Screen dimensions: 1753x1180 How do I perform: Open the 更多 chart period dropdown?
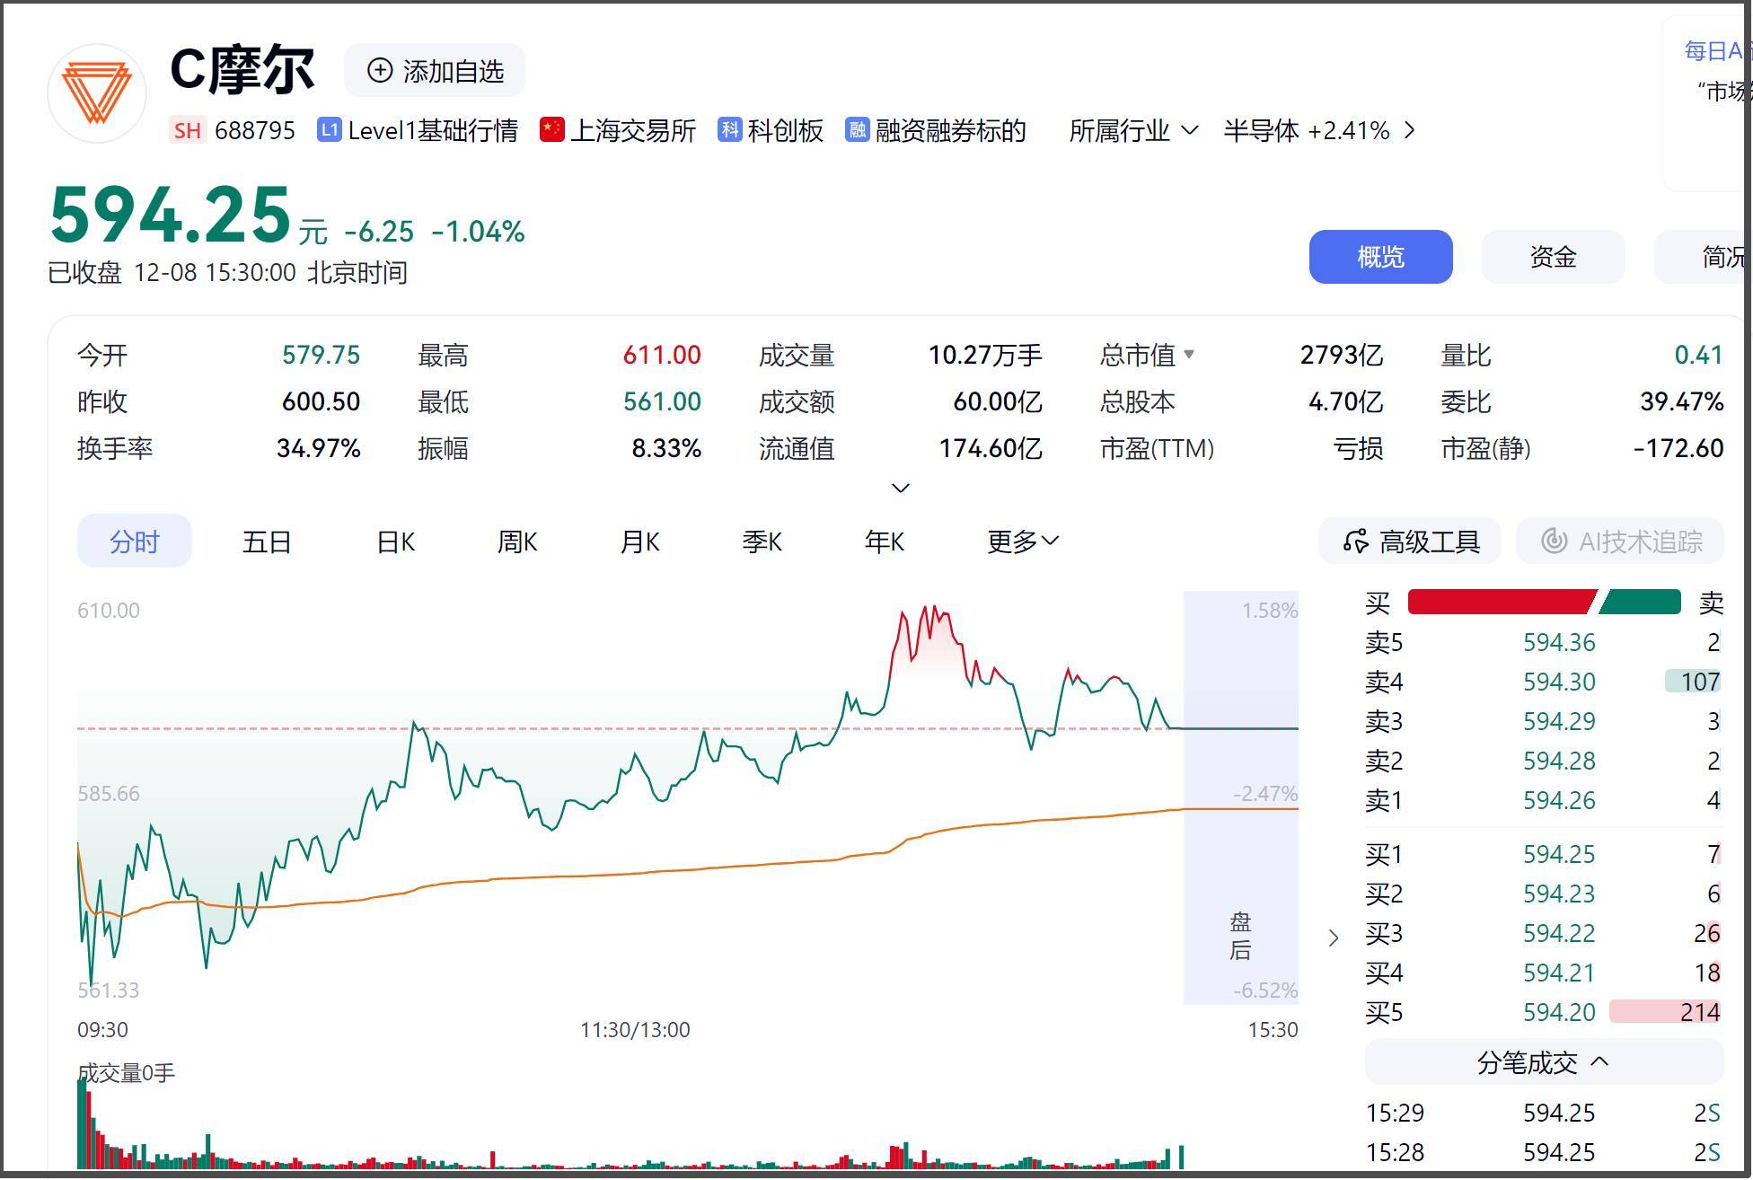1022,542
